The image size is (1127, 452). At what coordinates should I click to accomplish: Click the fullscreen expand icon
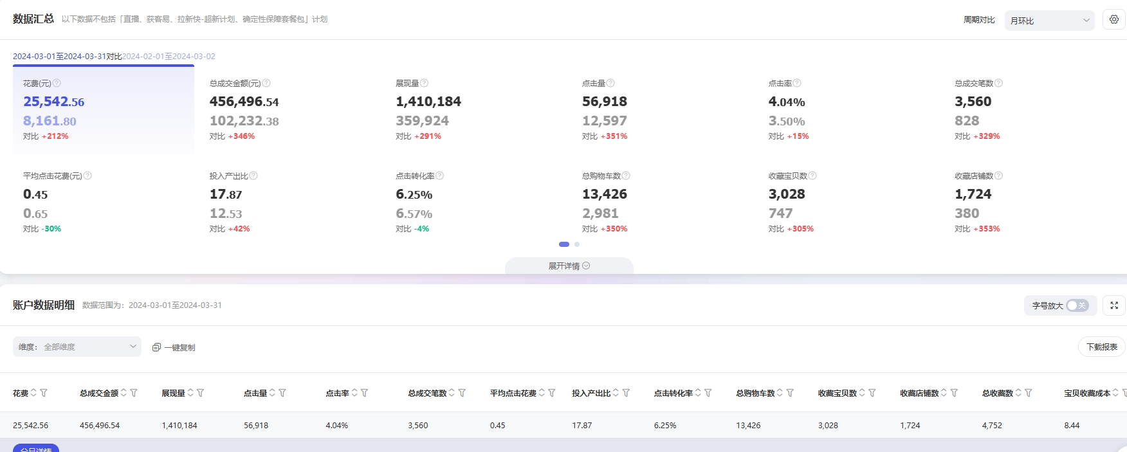pos(1114,305)
